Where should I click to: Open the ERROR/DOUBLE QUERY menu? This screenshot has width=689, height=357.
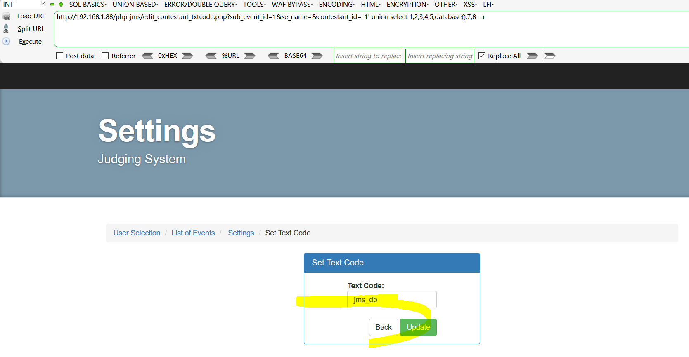pyautogui.click(x=201, y=4)
